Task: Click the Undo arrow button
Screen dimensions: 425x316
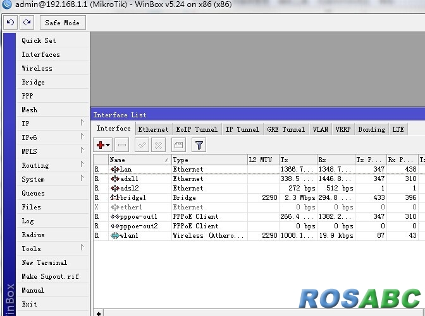Action: (11, 23)
